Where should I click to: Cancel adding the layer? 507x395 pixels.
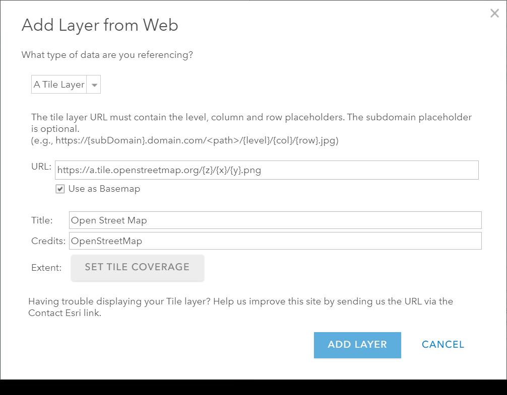(x=443, y=345)
